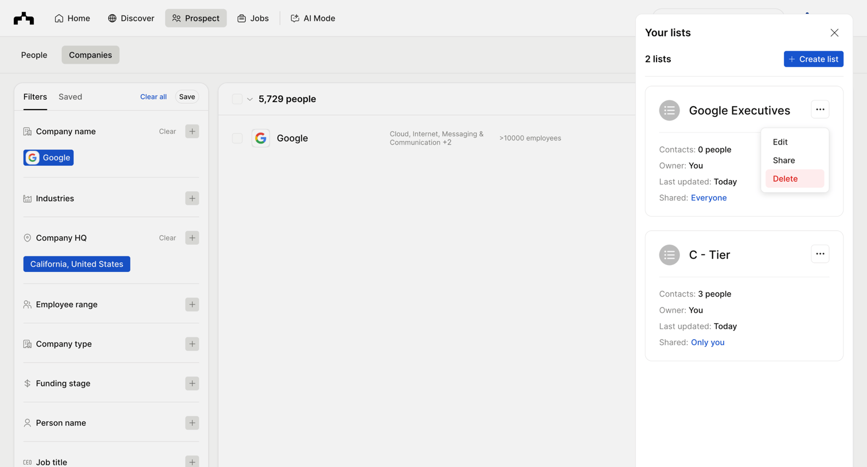The height and width of the screenshot is (467, 867).
Task: Click the Funding stage dollar icon
Action: (28, 383)
